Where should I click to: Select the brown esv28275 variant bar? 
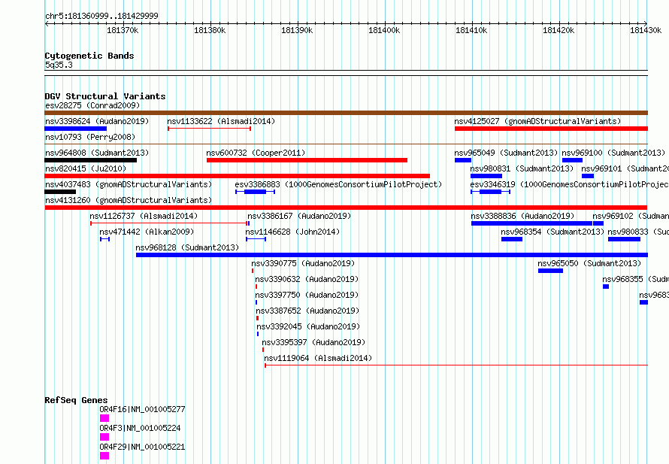pyautogui.click(x=346, y=113)
